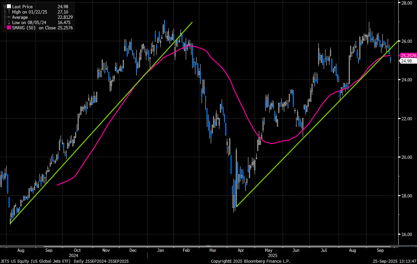The image size is (417, 264).
Task: Select the High marker icon in legend
Action: pyautogui.click(x=8, y=12)
